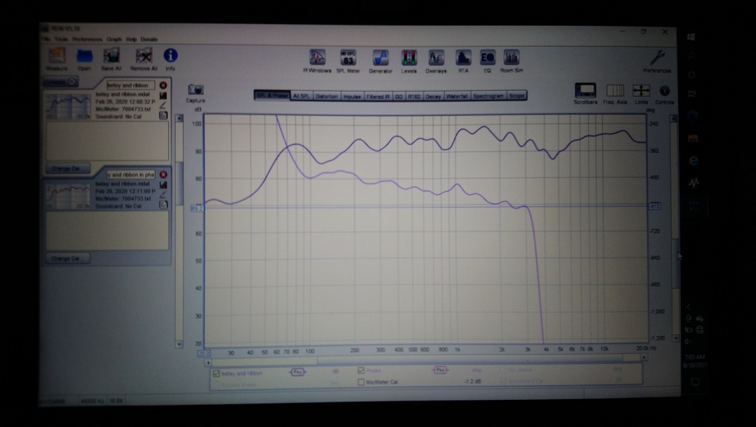The height and width of the screenshot is (427, 756).
Task: Open the Donate menu
Action: [149, 39]
